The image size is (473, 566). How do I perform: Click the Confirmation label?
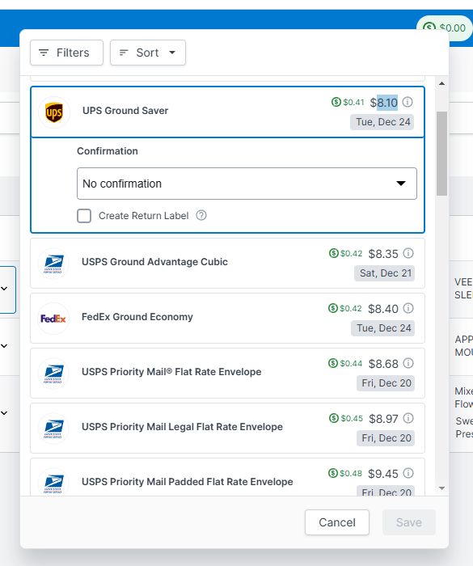tap(108, 151)
